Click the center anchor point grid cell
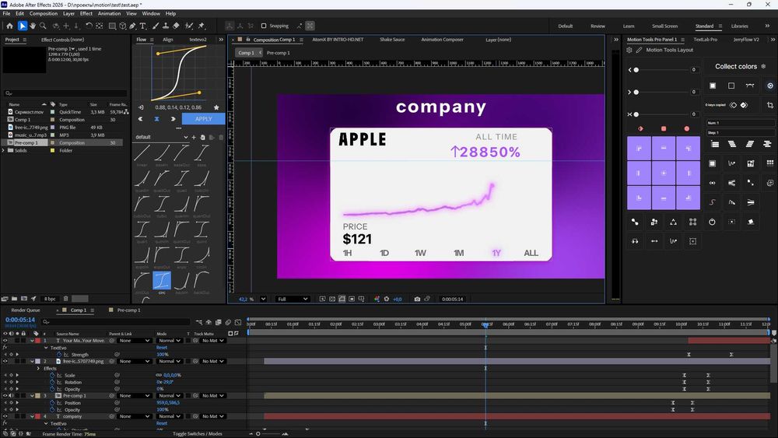This screenshot has width=778, height=438. click(x=664, y=173)
